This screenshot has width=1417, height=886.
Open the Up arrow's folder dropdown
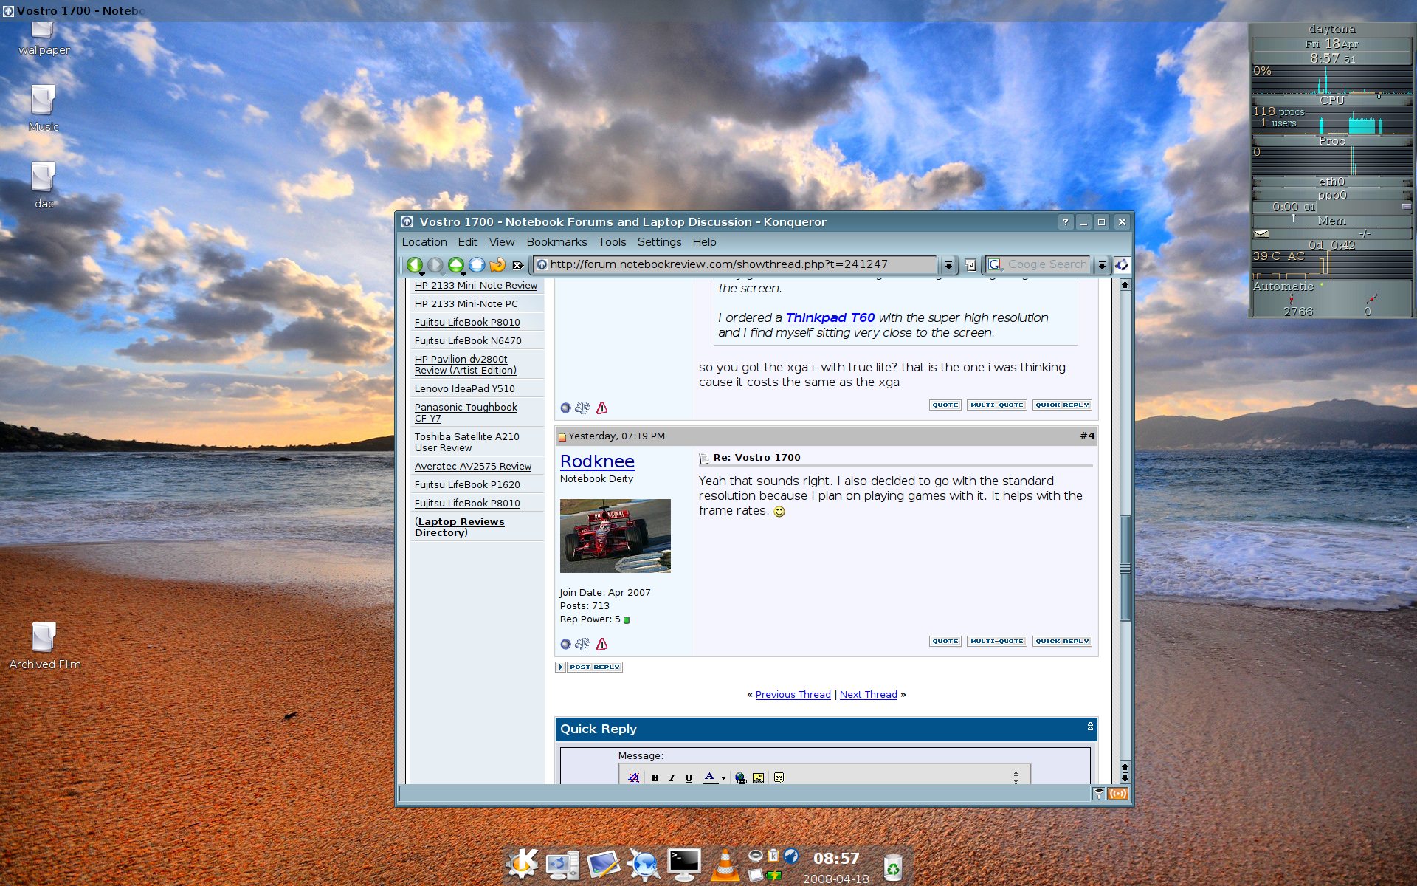[x=463, y=274]
